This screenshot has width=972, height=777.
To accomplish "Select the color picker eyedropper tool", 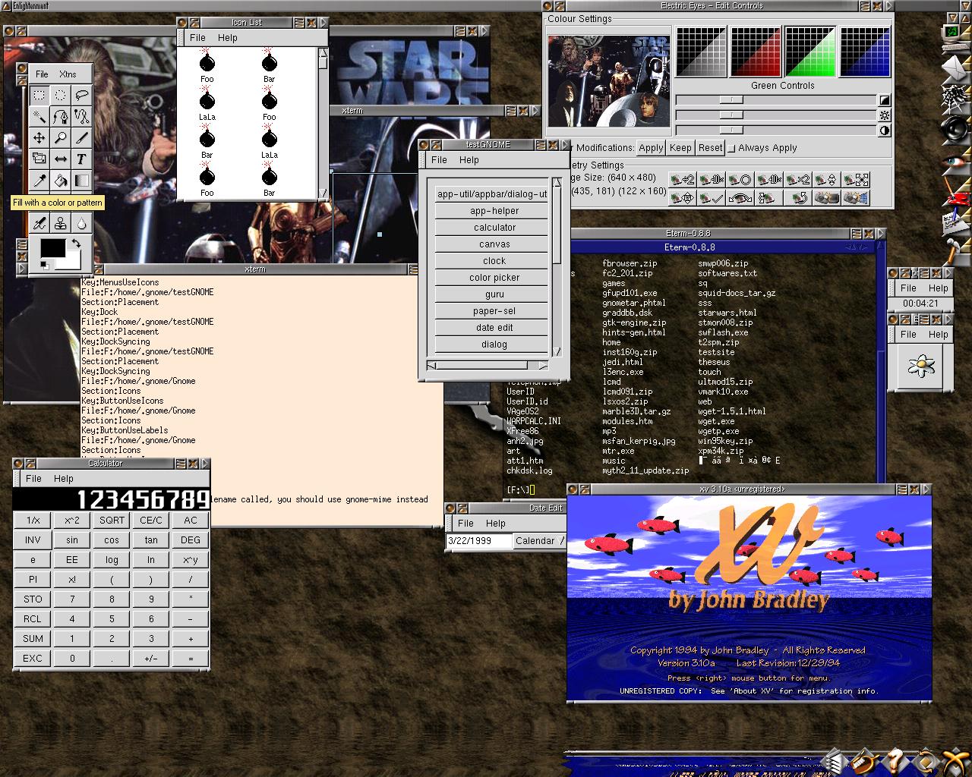I will pos(39,181).
